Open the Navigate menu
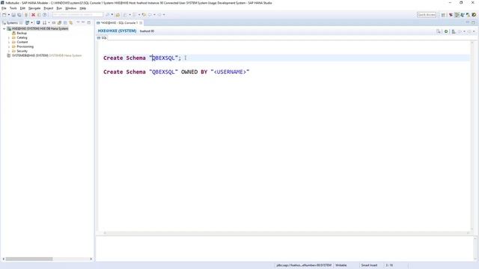 (34, 8)
